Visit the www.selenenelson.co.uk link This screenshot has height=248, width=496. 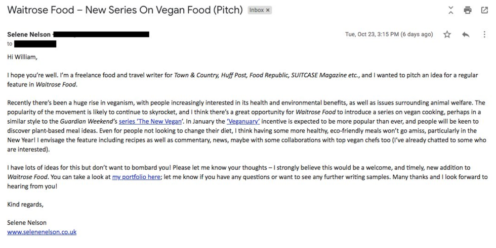[x=42, y=232]
